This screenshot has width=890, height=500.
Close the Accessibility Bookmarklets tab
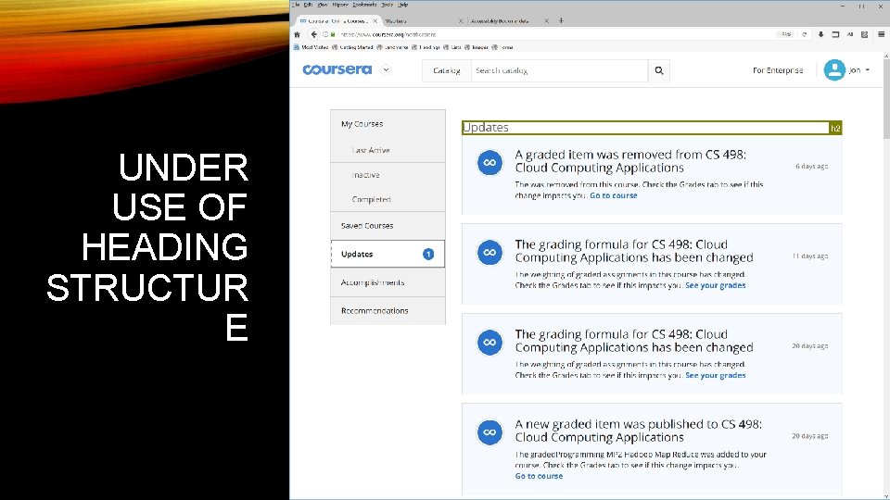point(547,21)
